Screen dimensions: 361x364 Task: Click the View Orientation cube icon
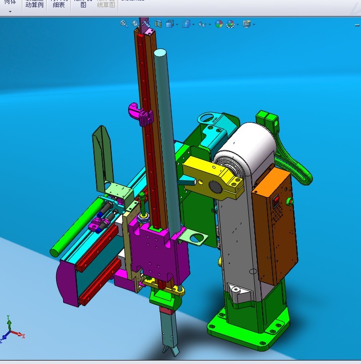(169, 23)
